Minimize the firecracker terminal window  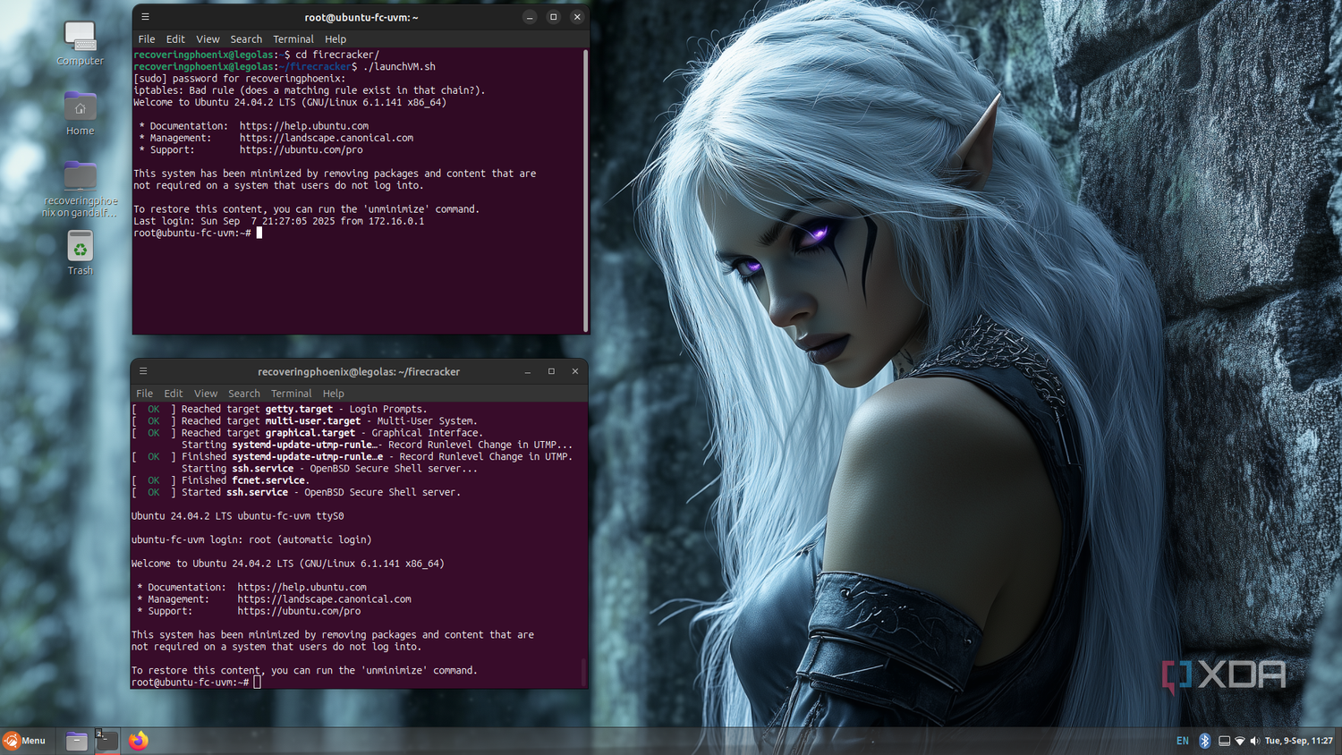pyautogui.click(x=528, y=371)
